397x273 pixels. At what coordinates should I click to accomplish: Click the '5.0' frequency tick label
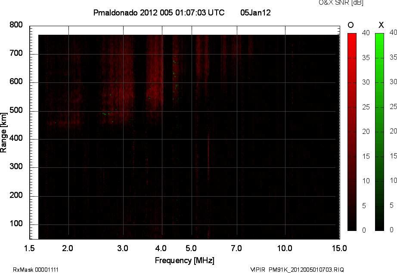click(x=191, y=248)
